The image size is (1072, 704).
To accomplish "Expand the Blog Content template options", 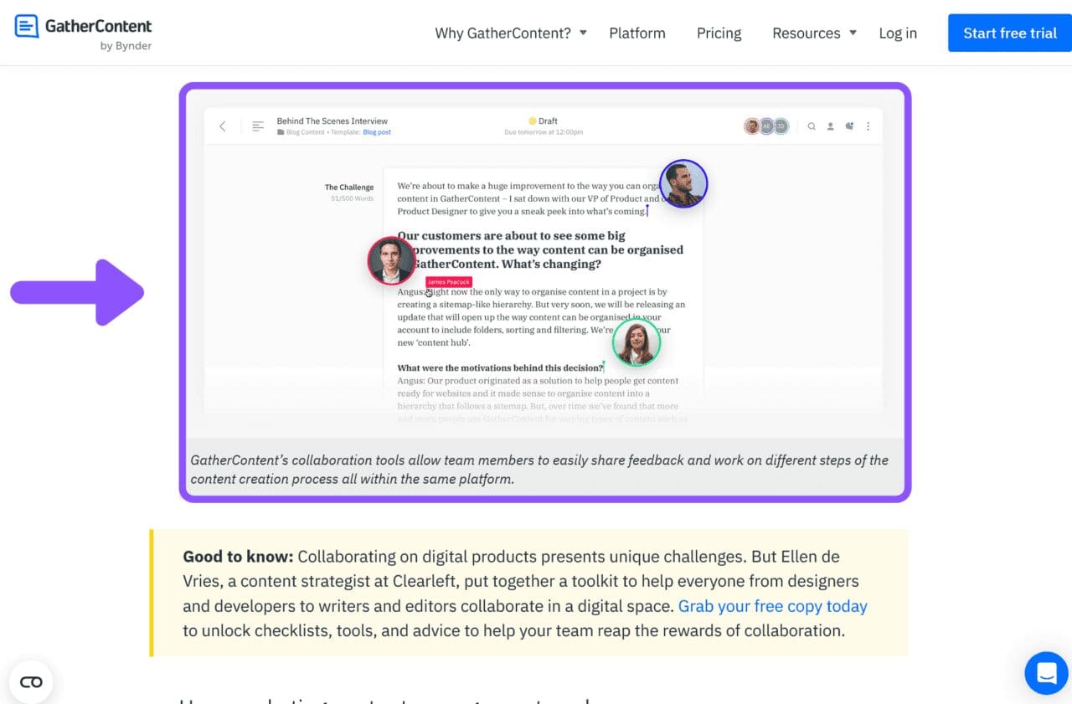I will pyautogui.click(x=305, y=131).
